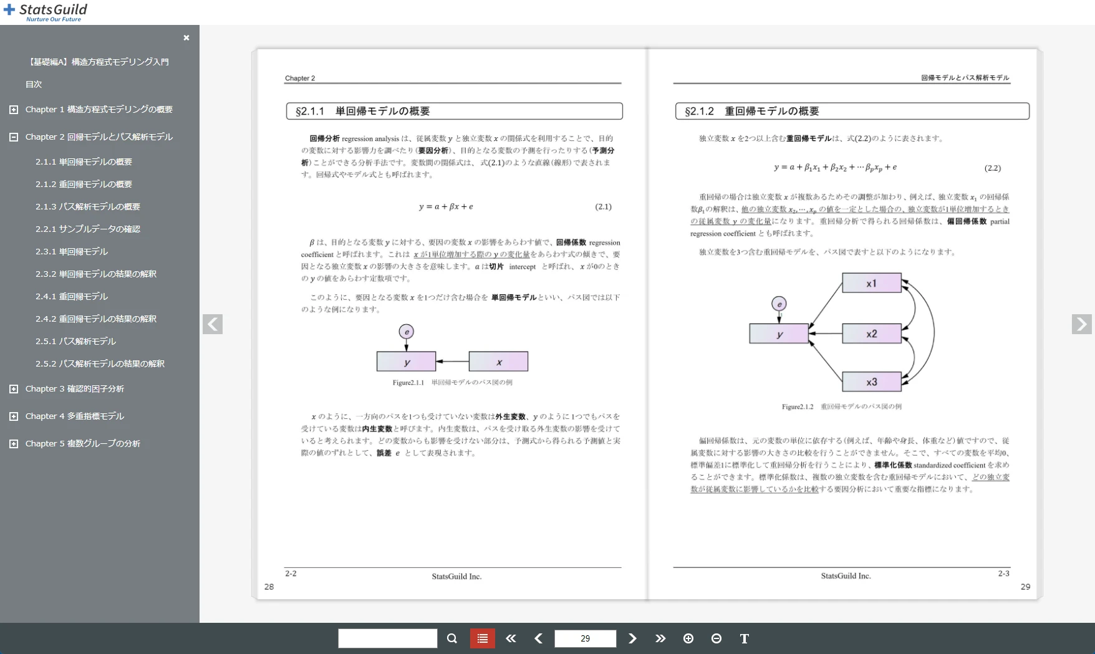Skip to last page using double-right arrow icon
The height and width of the screenshot is (654, 1095).
coord(660,638)
